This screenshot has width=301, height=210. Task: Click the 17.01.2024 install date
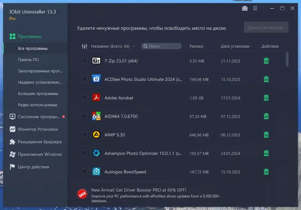pos(230,98)
